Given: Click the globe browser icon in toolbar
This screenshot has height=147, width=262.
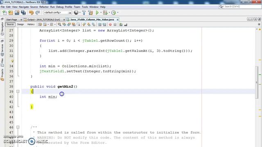Looking at the screenshot, I should [x=76, y=13].
